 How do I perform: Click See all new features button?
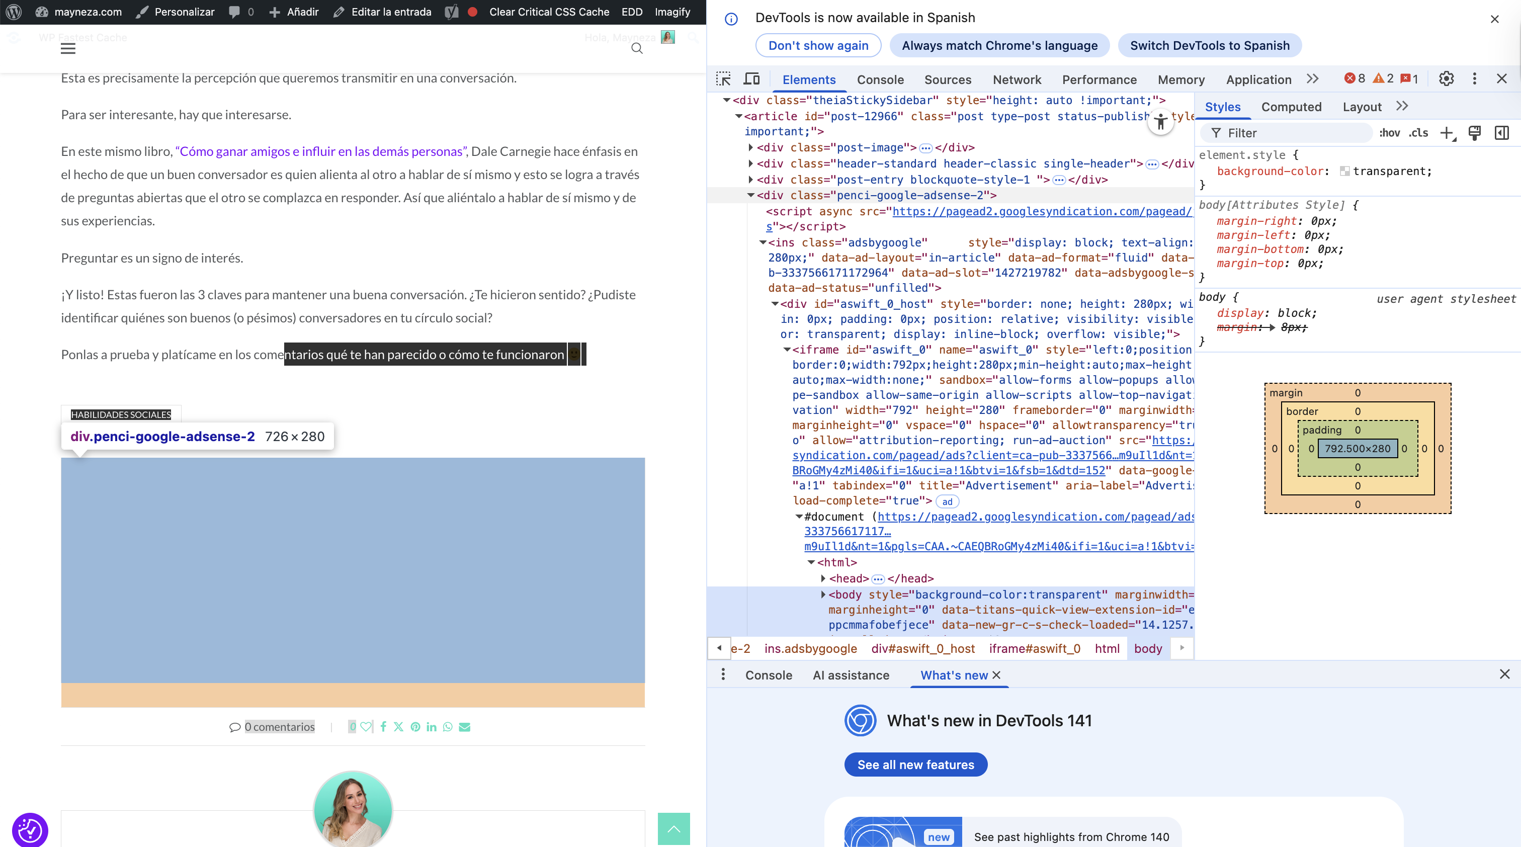click(915, 765)
